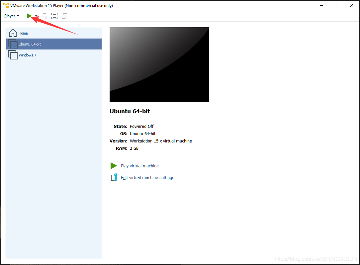Enter full screen mode via toolbar icon
Viewport: 360px width, 265px height.
tap(54, 16)
